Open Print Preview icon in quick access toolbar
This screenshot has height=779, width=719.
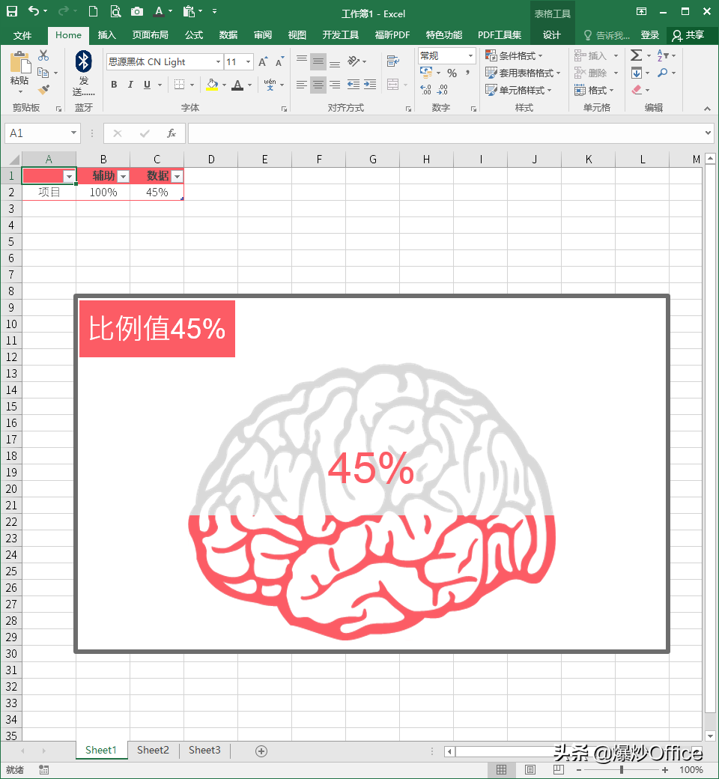point(115,11)
